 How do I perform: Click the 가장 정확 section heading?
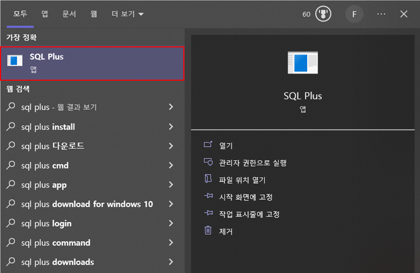21,37
